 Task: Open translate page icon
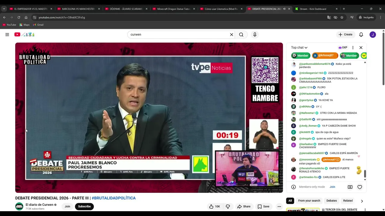(329, 17)
